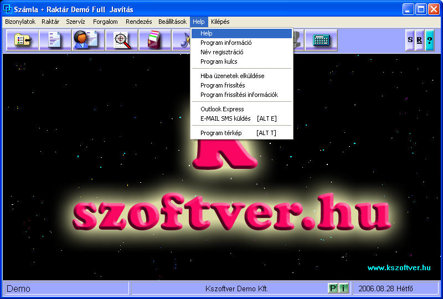
Task: Click the teal calculator keyboard toolbar icon
Action: pyautogui.click(x=321, y=40)
